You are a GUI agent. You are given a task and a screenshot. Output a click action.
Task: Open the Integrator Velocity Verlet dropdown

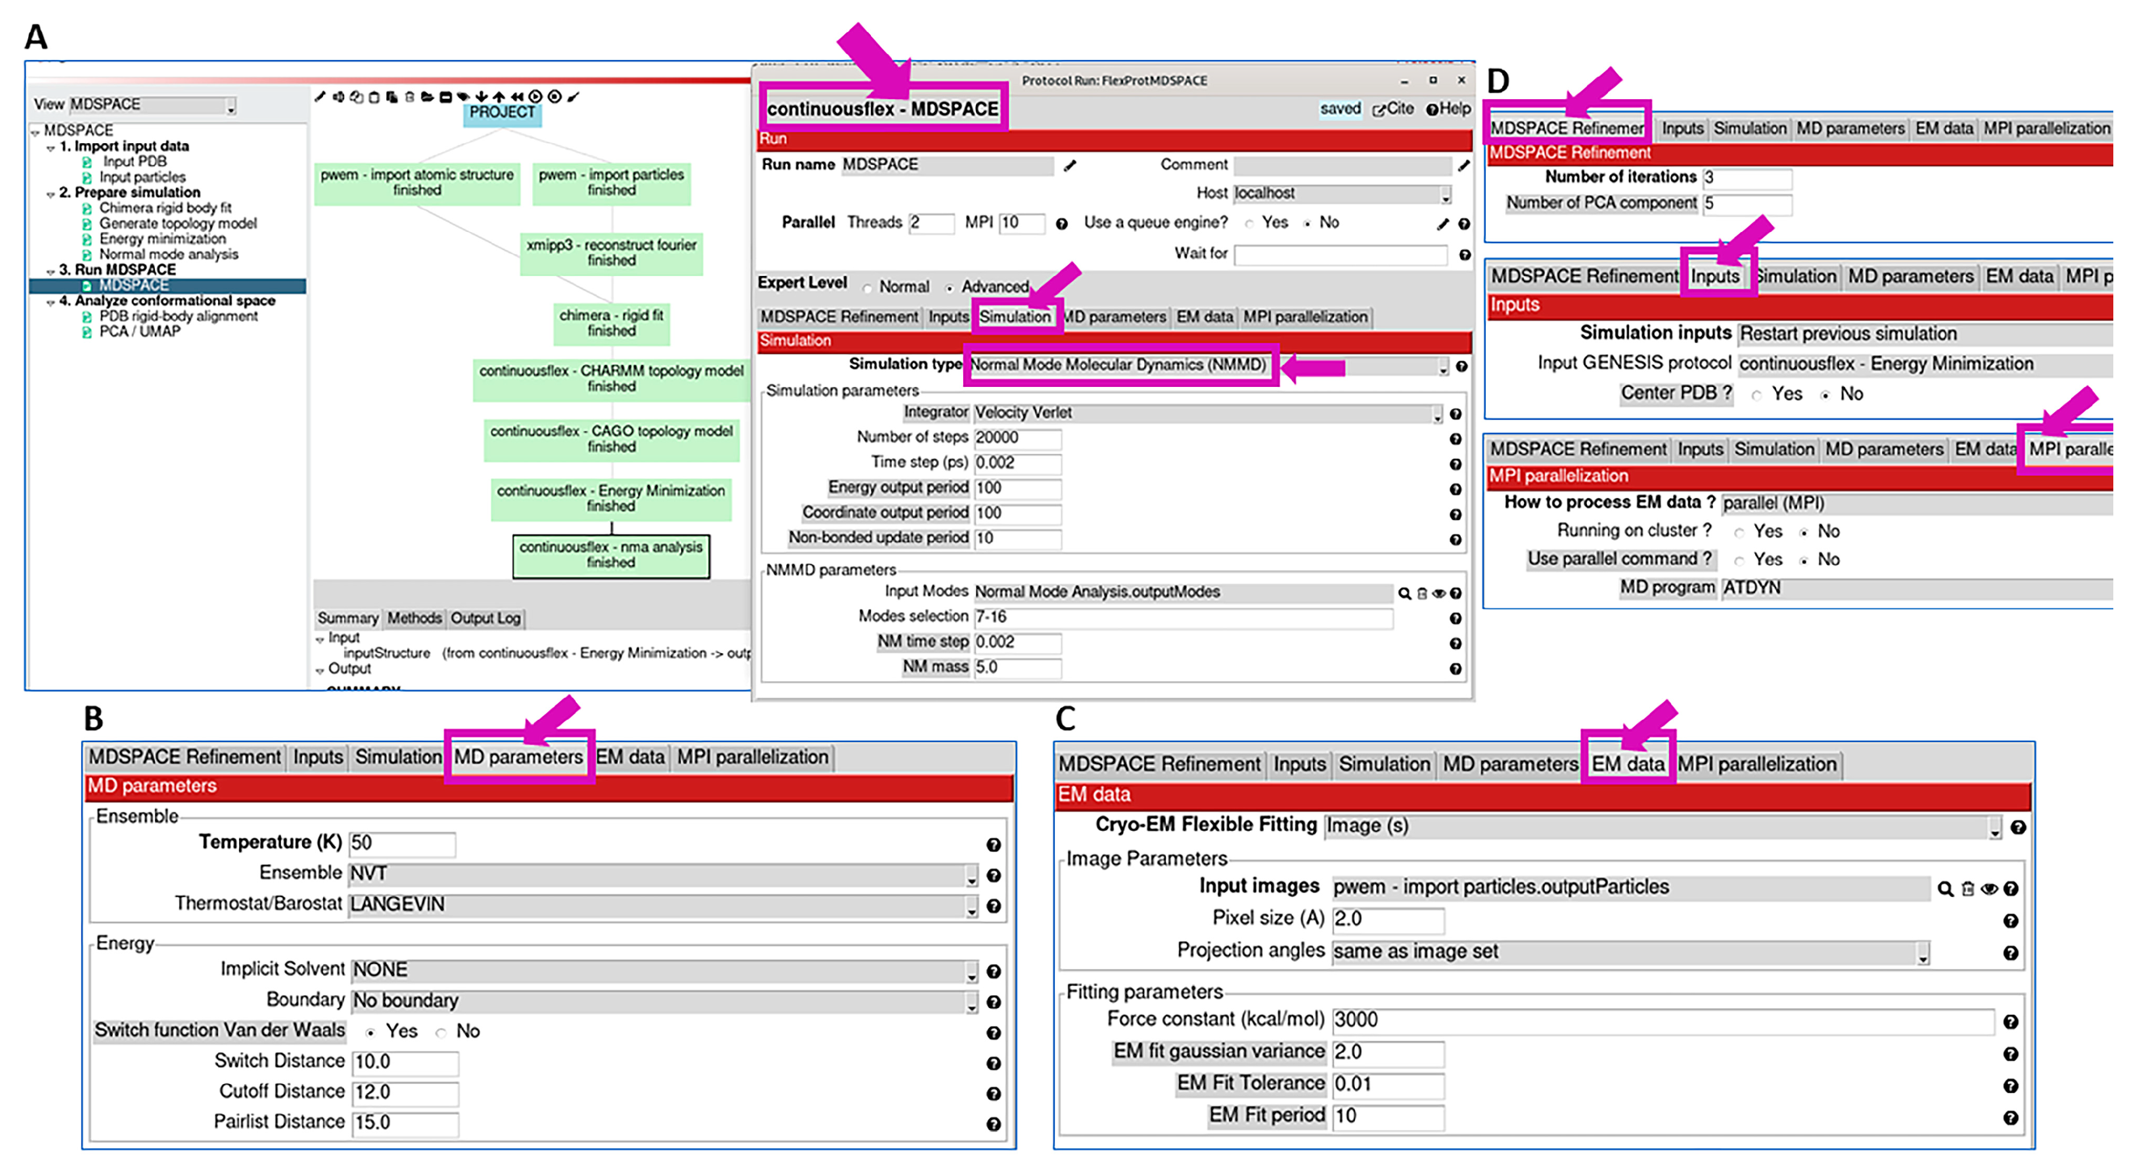coord(1438,413)
